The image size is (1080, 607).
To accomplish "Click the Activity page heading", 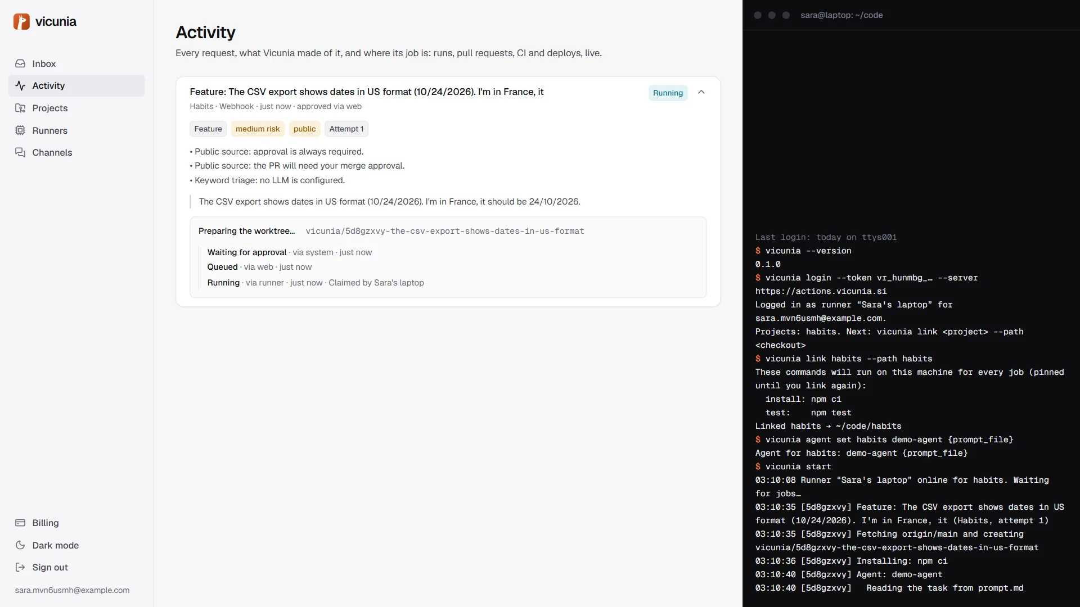I will [205, 32].
